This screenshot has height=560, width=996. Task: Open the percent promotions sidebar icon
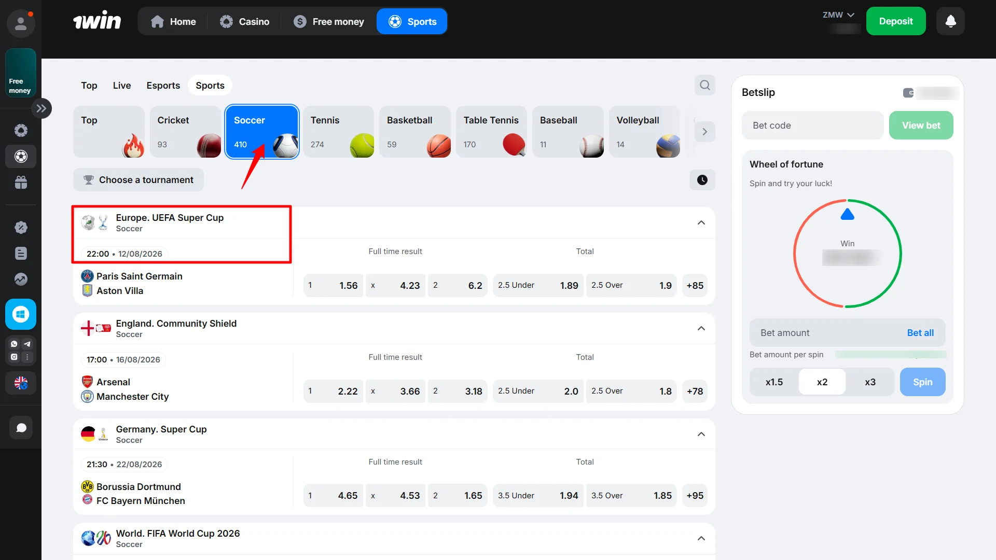click(x=21, y=227)
